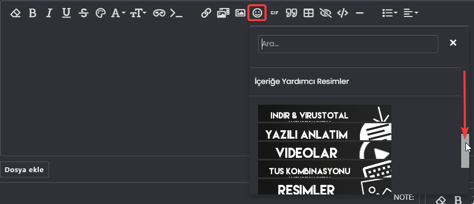This screenshot has width=474, height=204.
Task: Toggle the smiley emoji panel
Action: [x=257, y=13]
